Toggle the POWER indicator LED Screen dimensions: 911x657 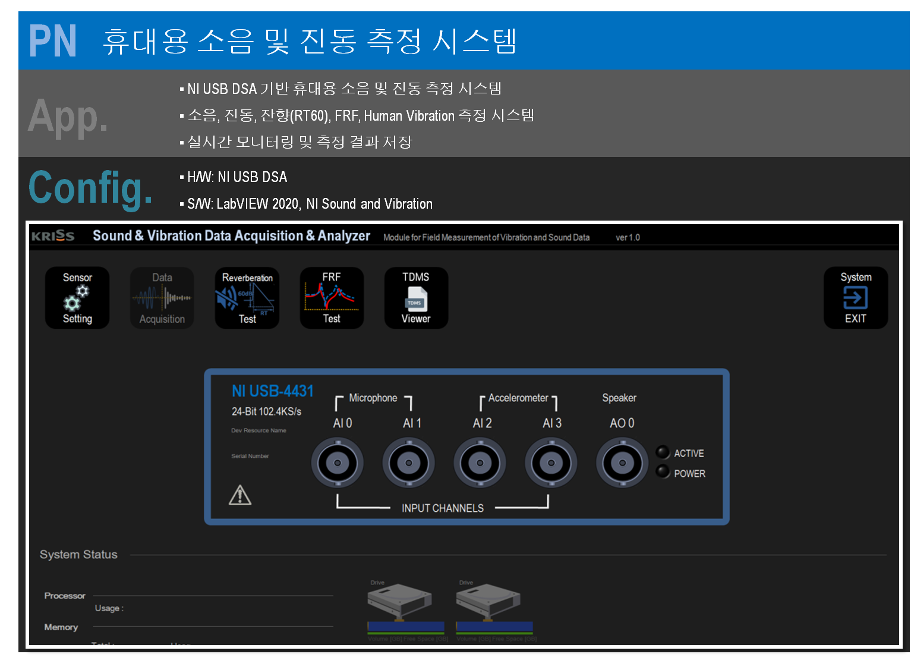(663, 472)
